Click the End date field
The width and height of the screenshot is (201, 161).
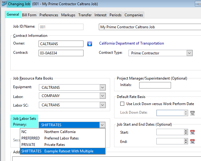(x=170, y=141)
